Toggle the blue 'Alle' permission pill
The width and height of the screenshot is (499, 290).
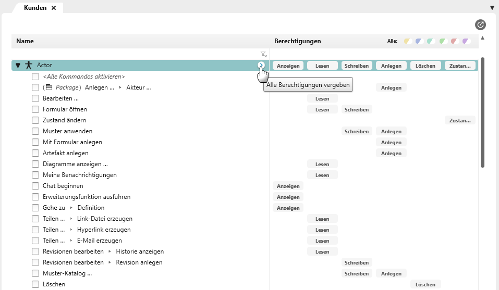(x=419, y=41)
